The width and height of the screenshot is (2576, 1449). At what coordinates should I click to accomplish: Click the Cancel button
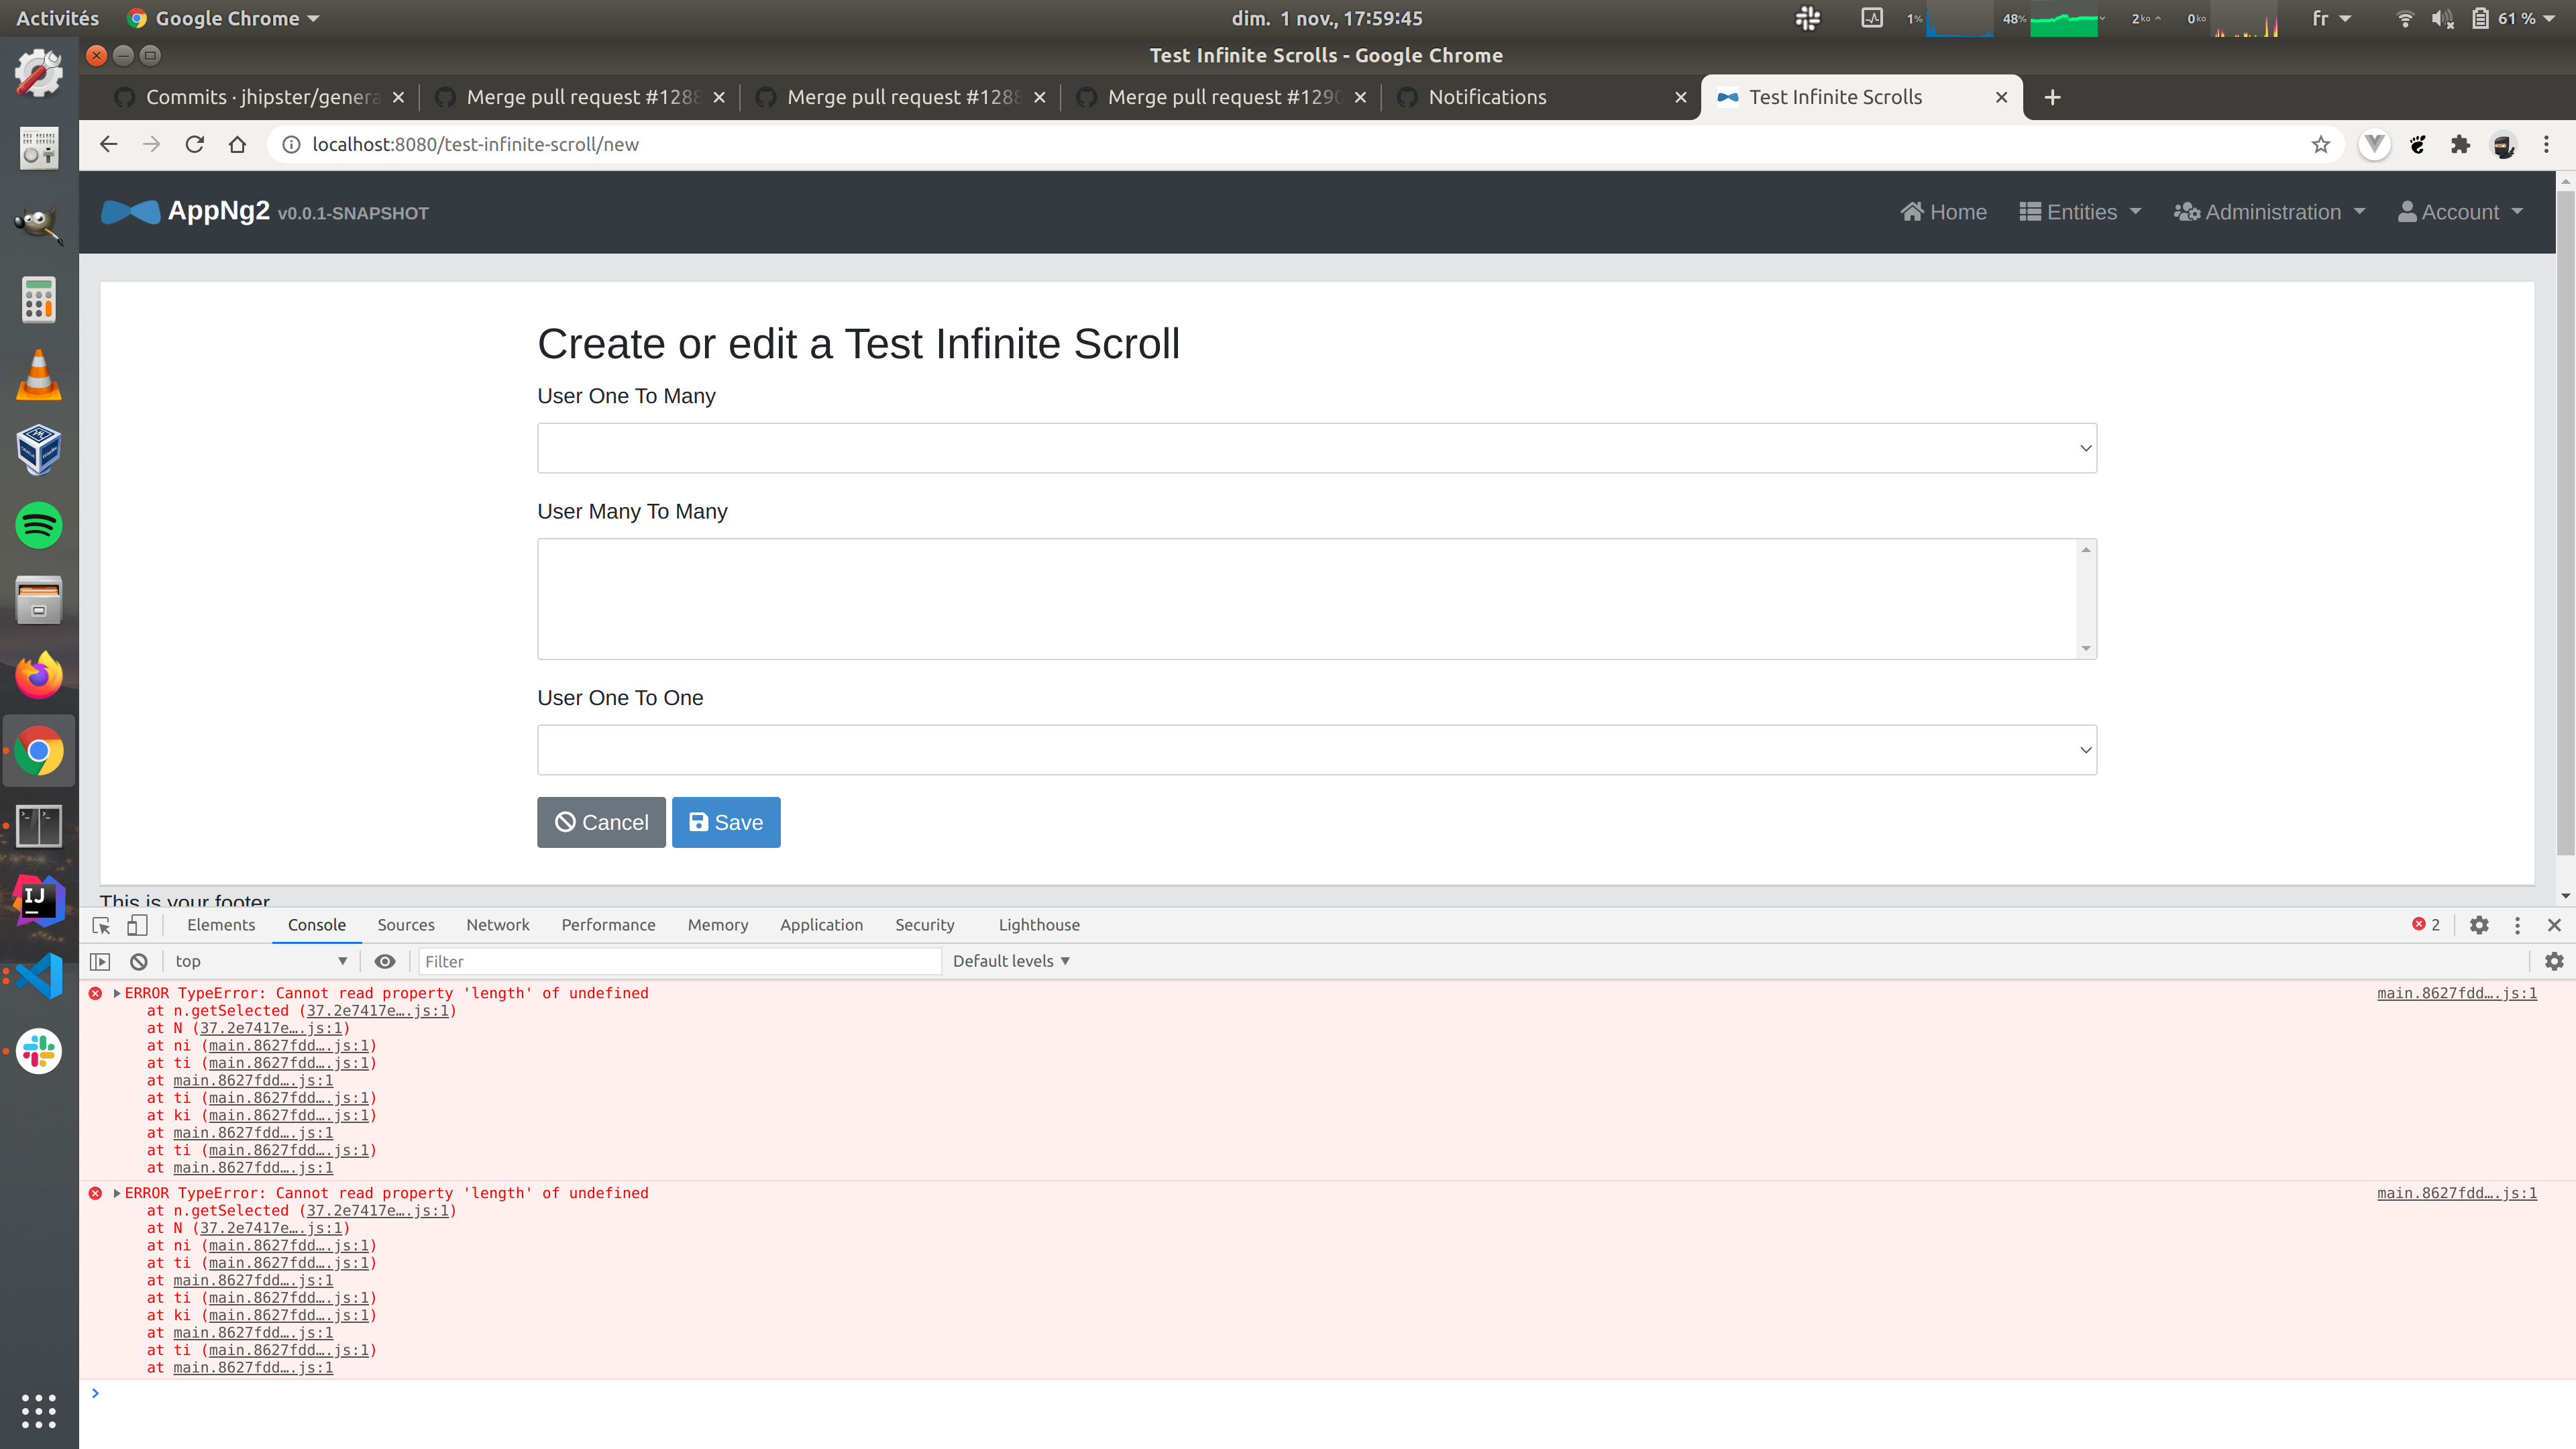click(601, 822)
